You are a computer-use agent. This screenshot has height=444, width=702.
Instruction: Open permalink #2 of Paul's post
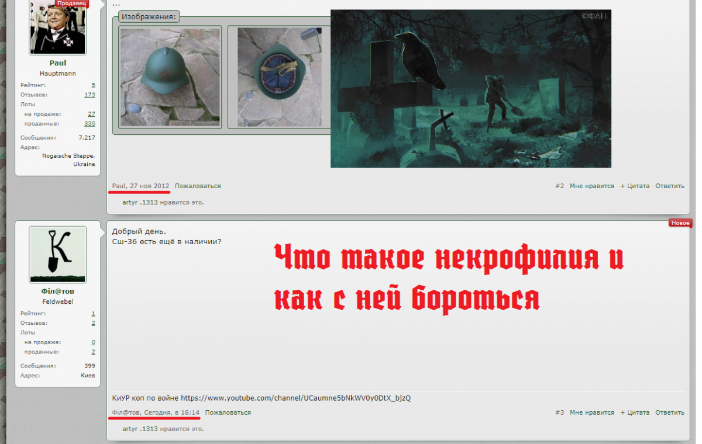coord(560,186)
